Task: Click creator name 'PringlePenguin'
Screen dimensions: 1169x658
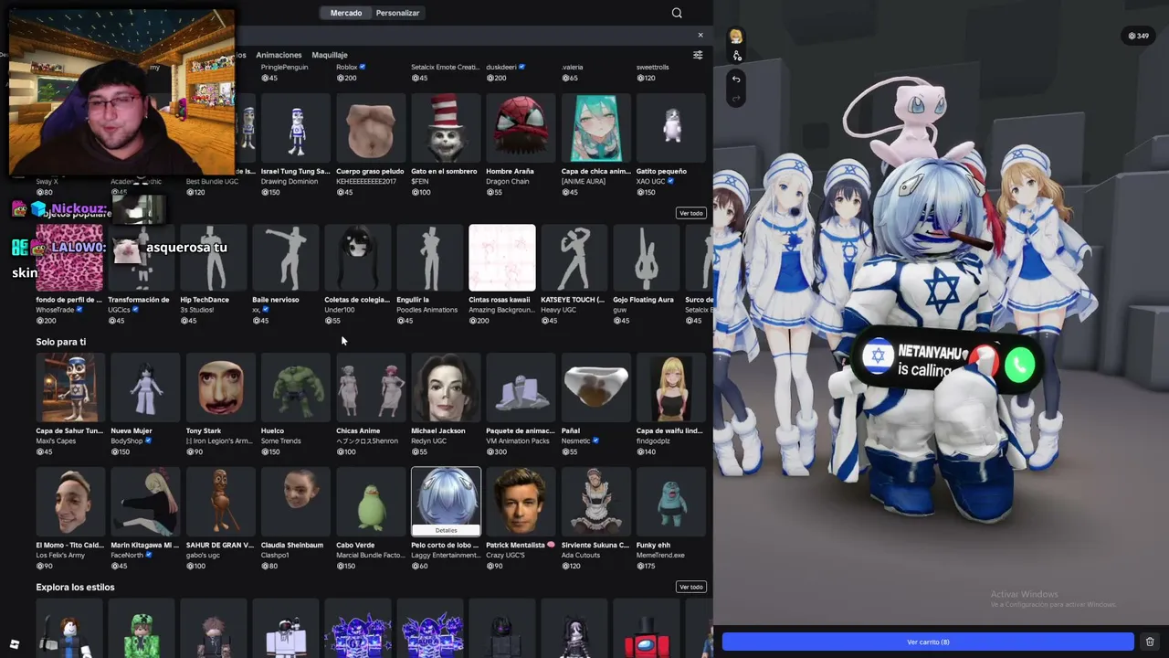Action: (x=284, y=67)
